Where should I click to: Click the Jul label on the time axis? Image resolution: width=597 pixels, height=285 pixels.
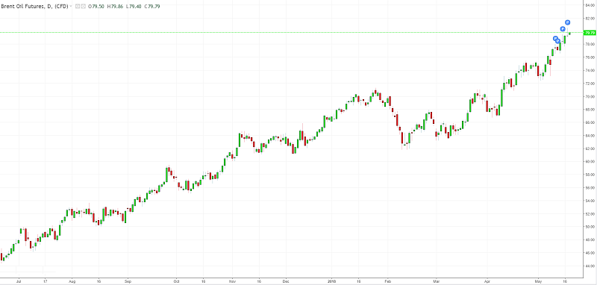[x=18, y=282]
